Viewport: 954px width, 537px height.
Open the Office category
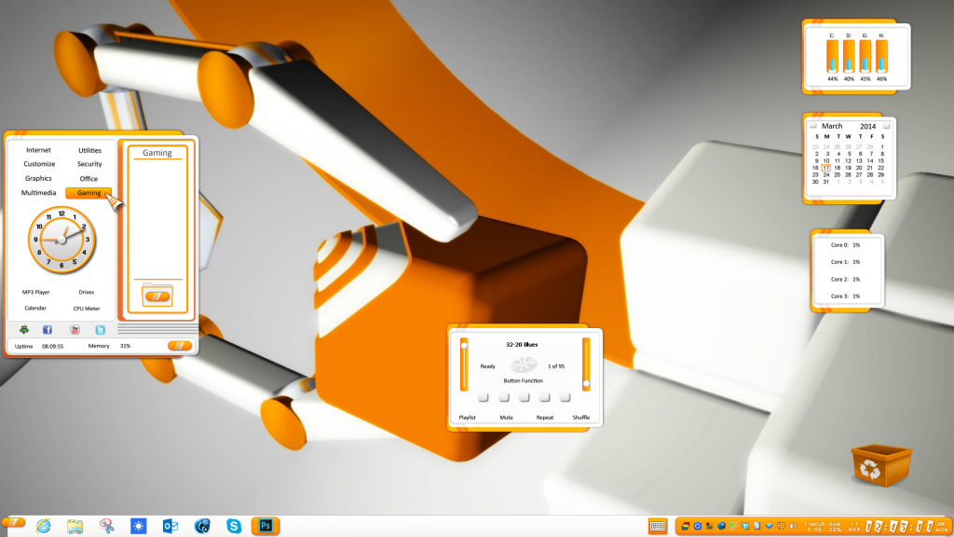click(x=89, y=178)
